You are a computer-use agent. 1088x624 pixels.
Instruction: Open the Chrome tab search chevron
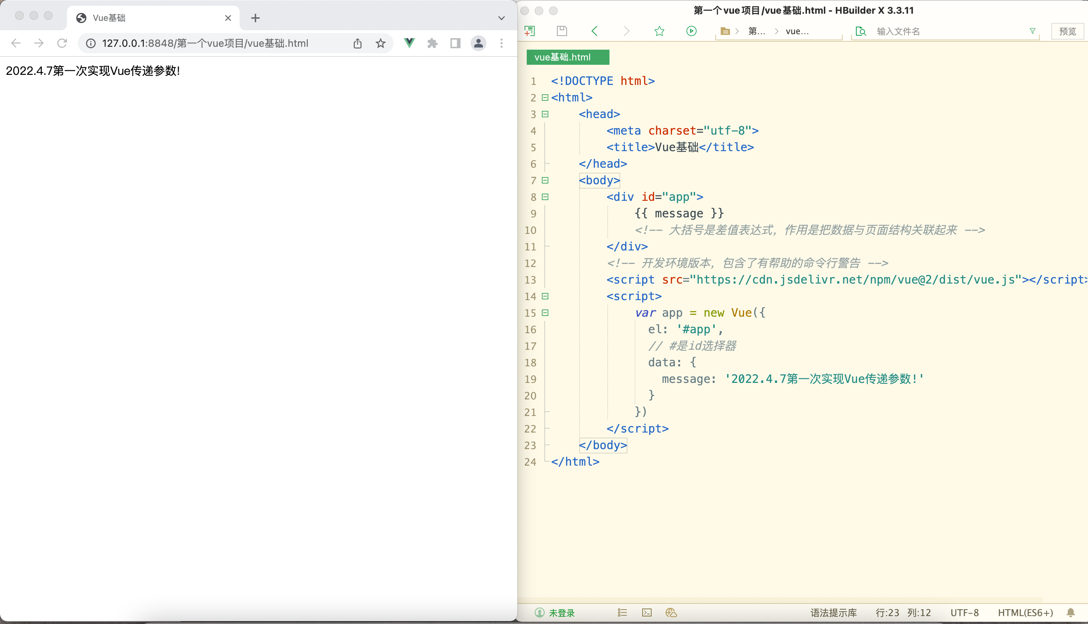pyautogui.click(x=501, y=18)
